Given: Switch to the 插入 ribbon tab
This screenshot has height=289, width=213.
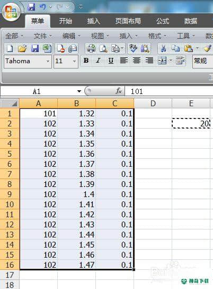Looking at the screenshot, I should pyautogui.click(x=93, y=21).
